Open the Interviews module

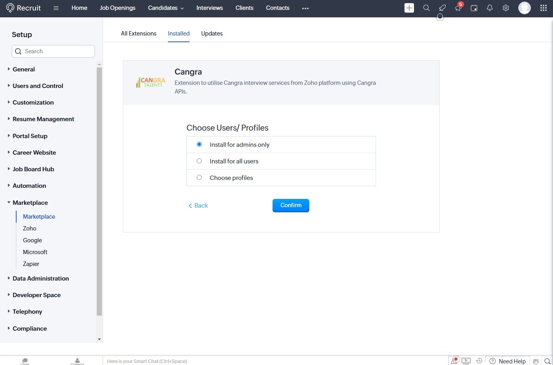[210, 8]
